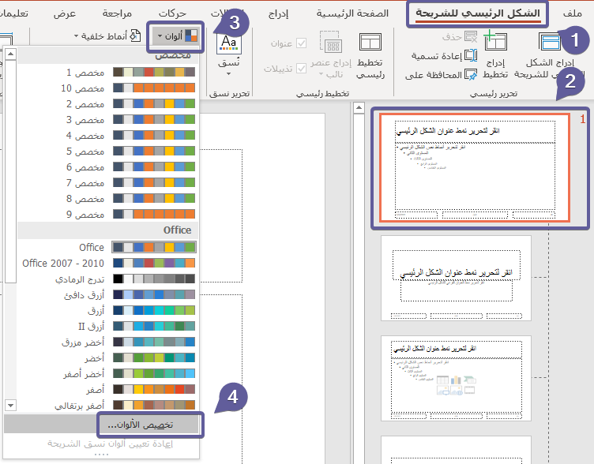
Task: Expand the Themes (نُسق) dropdown arrow
Action: pyautogui.click(x=229, y=74)
